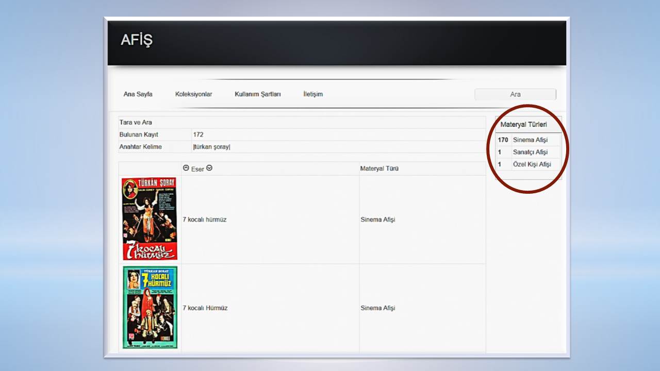Click the Materyal Türü column header
The image size is (660, 371).
point(379,168)
